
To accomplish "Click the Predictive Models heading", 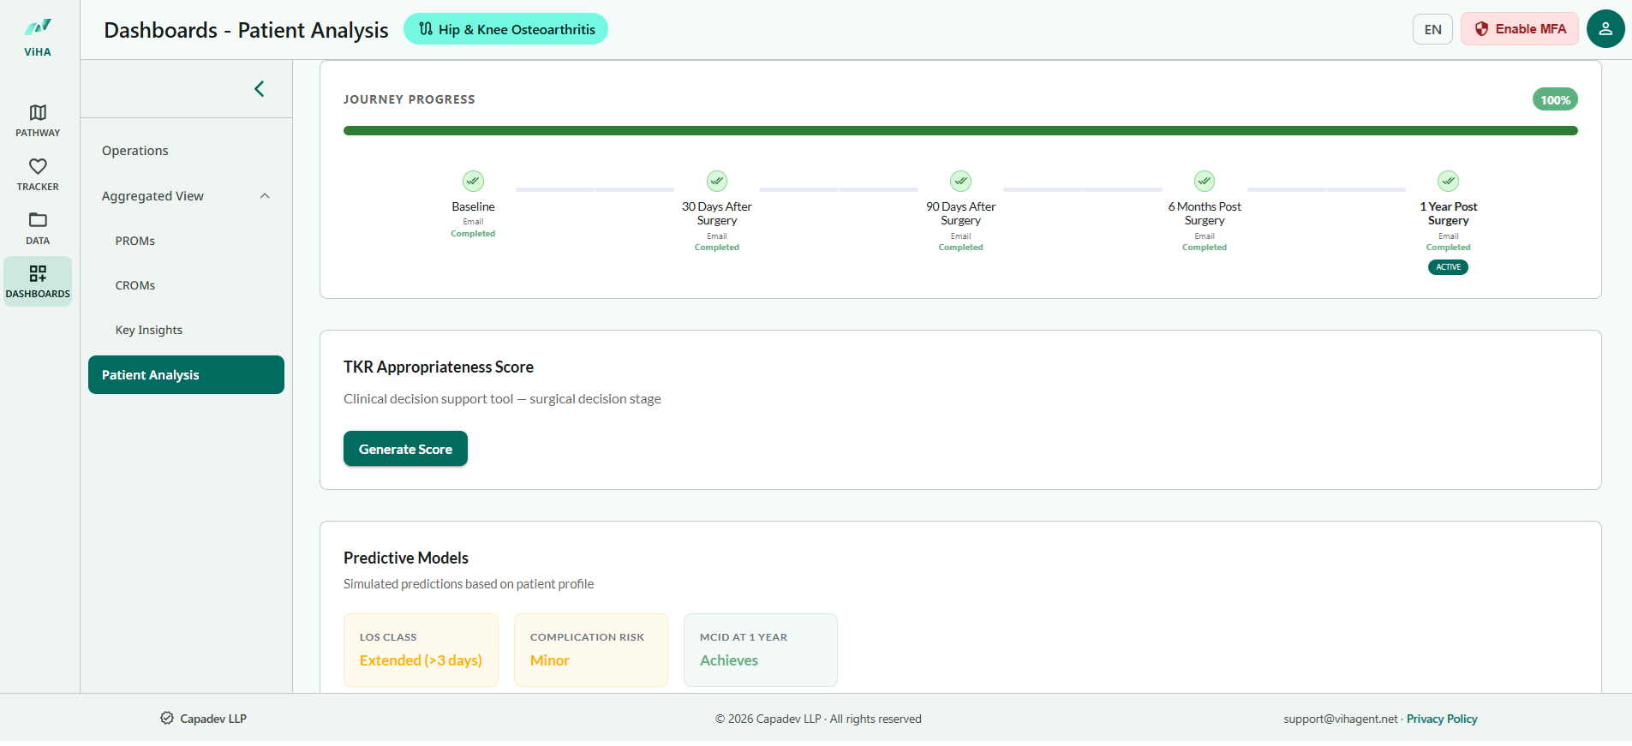I will point(406,558).
